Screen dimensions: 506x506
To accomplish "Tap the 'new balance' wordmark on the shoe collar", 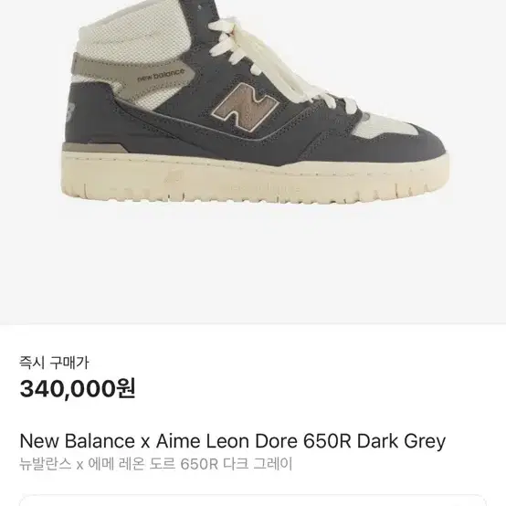I will (x=161, y=75).
